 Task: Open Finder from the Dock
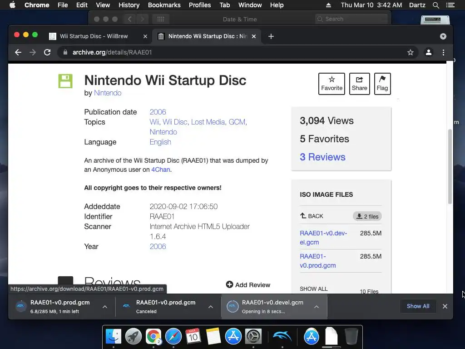tap(114, 336)
